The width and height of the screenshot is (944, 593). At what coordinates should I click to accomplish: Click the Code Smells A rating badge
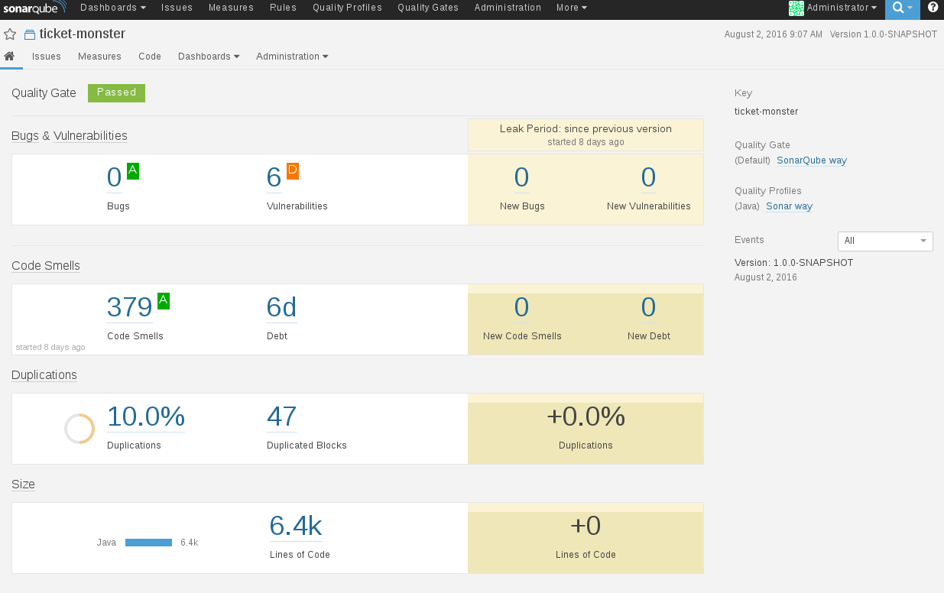[x=164, y=301]
